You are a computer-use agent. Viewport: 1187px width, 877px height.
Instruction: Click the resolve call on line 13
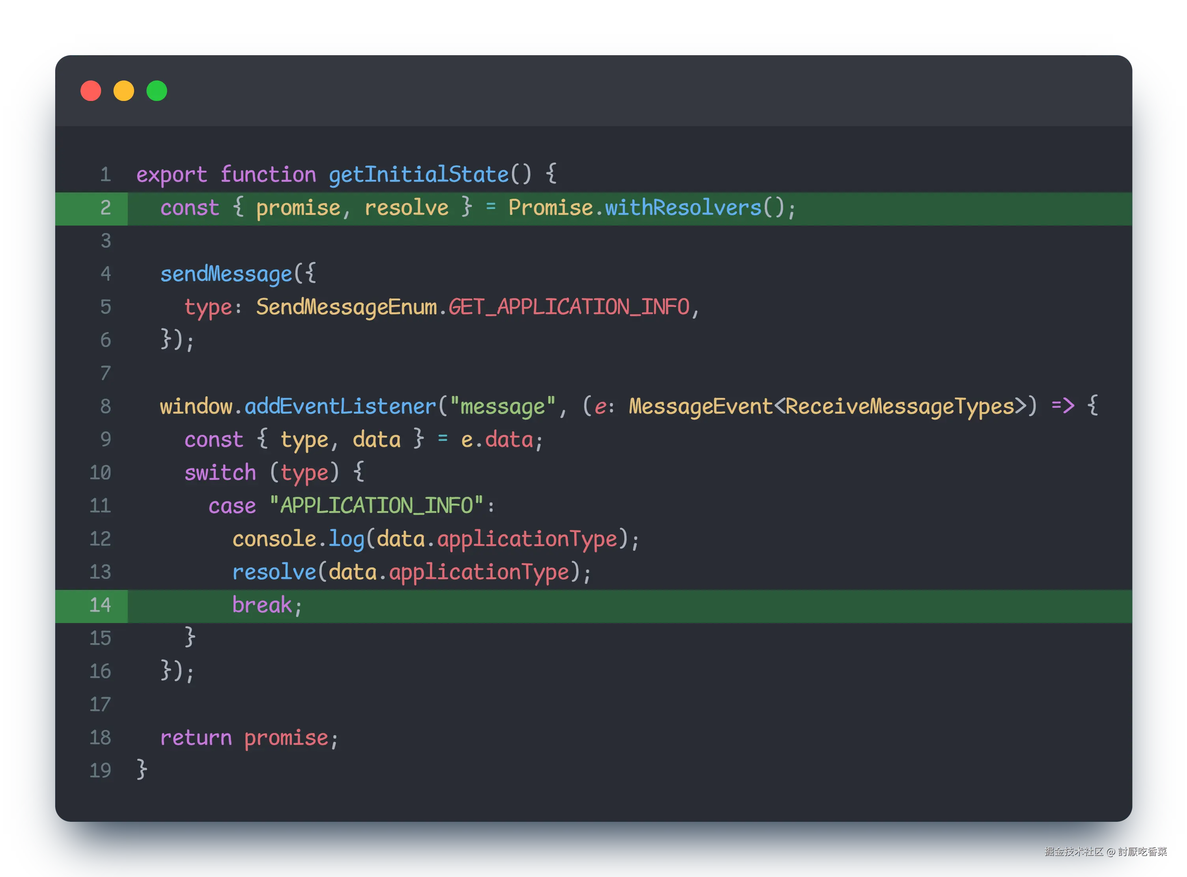274,572
